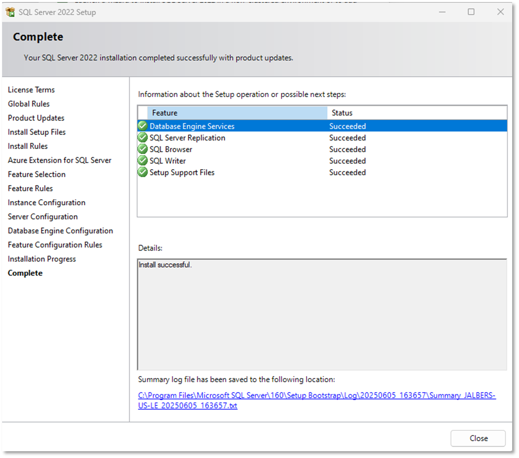Click green check icon beside SQL Server Replication
The image size is (519, 458).
[143, 137]
